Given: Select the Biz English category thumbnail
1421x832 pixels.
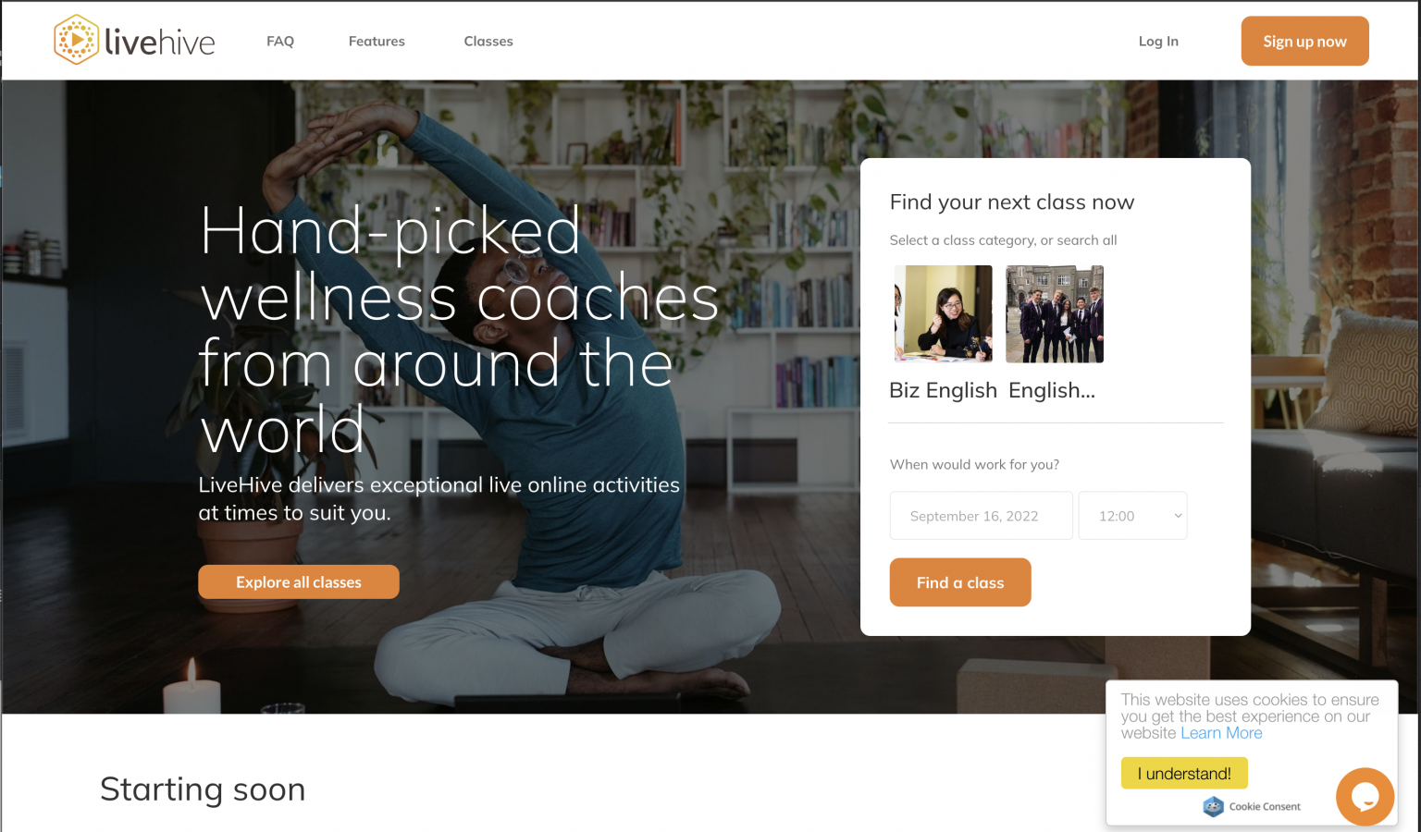Looking at the screenshot, I should pyautogui.click(x=944, y=314).
